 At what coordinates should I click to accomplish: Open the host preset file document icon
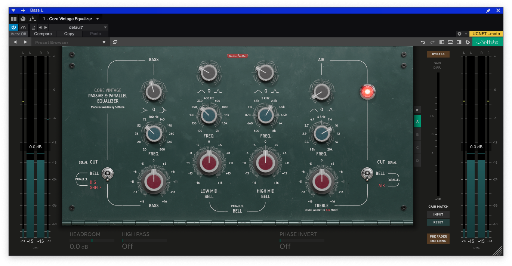coord(33,27)
